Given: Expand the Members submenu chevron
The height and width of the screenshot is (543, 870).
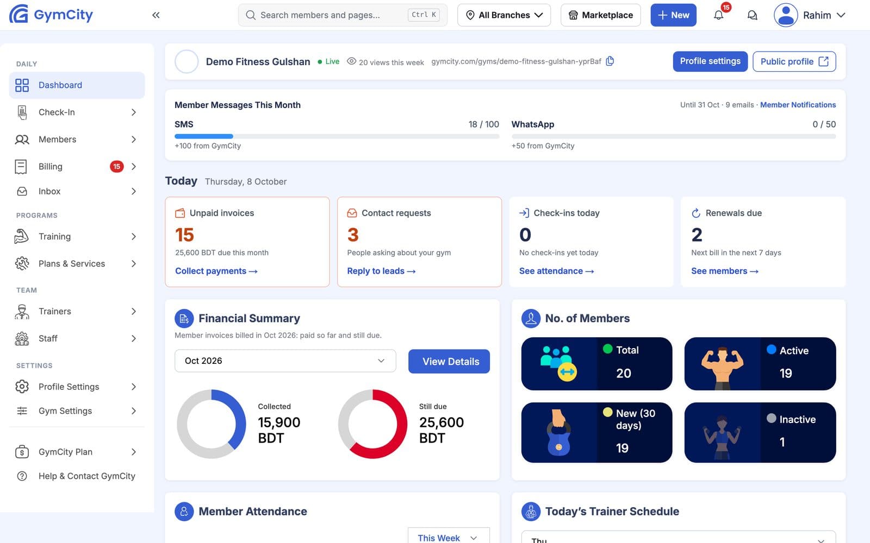Looking at the screenshot, I should pyautogui.click(x=134, y=140).
